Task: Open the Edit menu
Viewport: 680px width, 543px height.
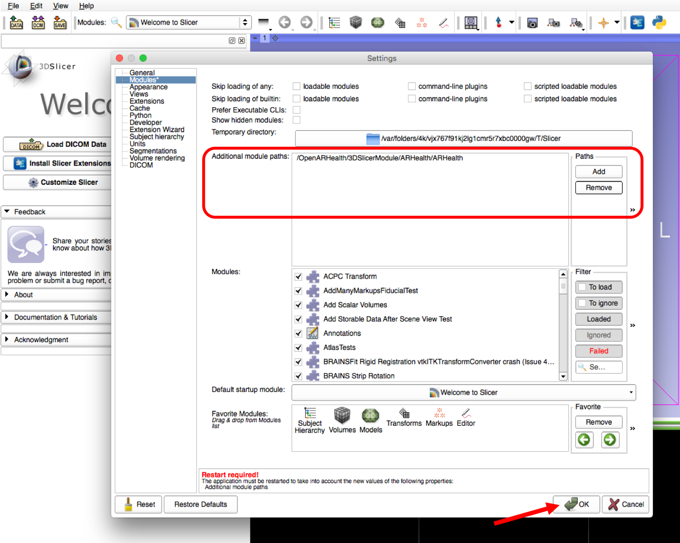Action: 36,6
